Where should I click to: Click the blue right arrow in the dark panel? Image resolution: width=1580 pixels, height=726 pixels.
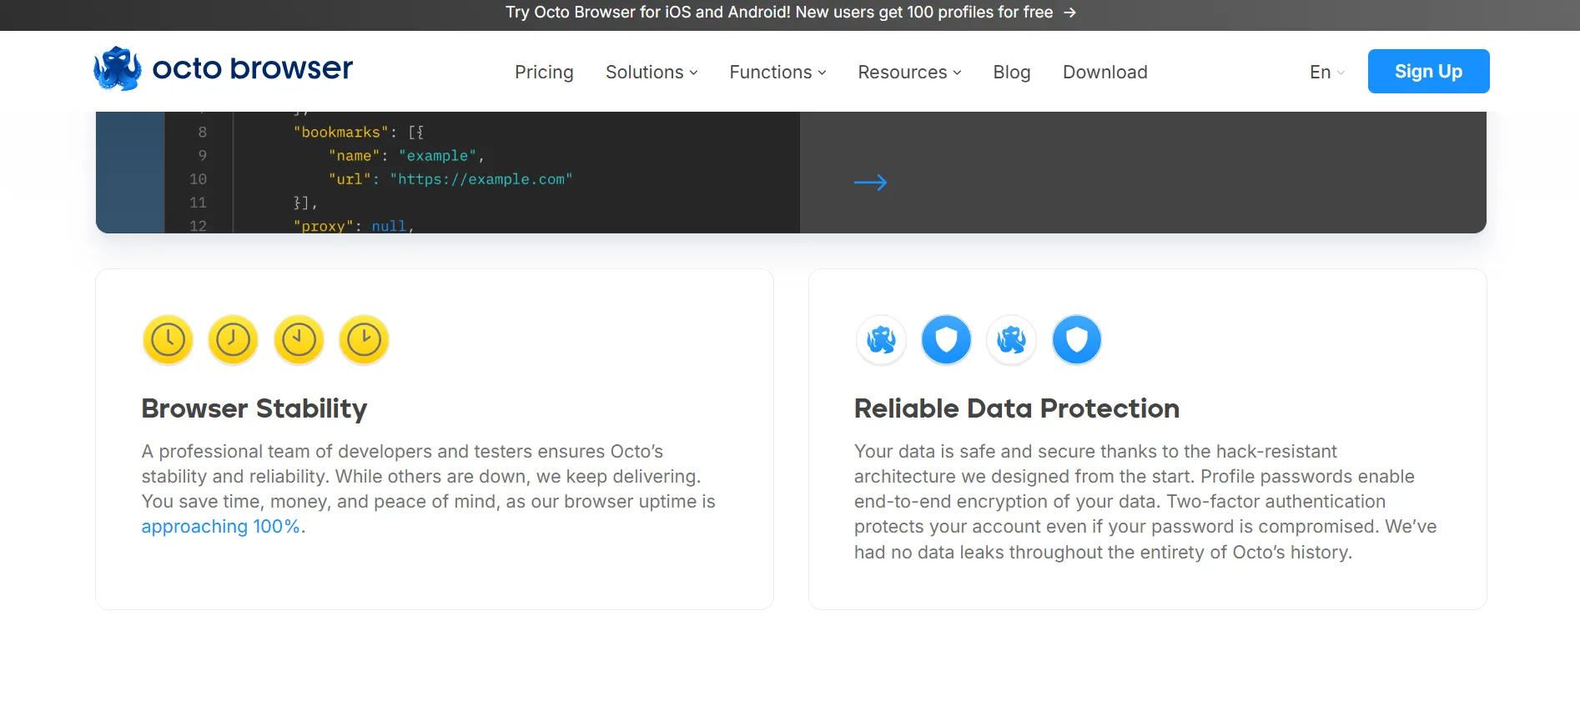pos(870,183)
